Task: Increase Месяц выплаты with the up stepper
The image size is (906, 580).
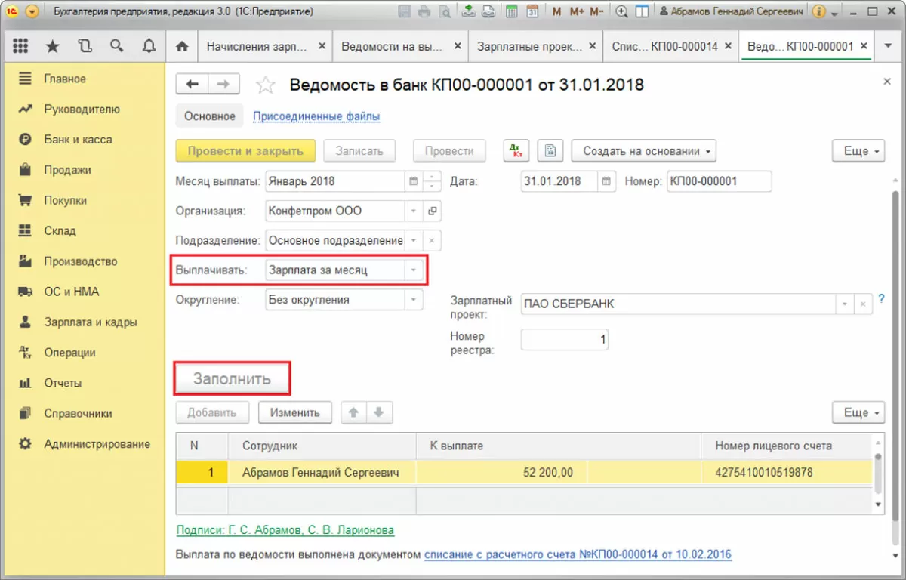Action: coord(432,177)
